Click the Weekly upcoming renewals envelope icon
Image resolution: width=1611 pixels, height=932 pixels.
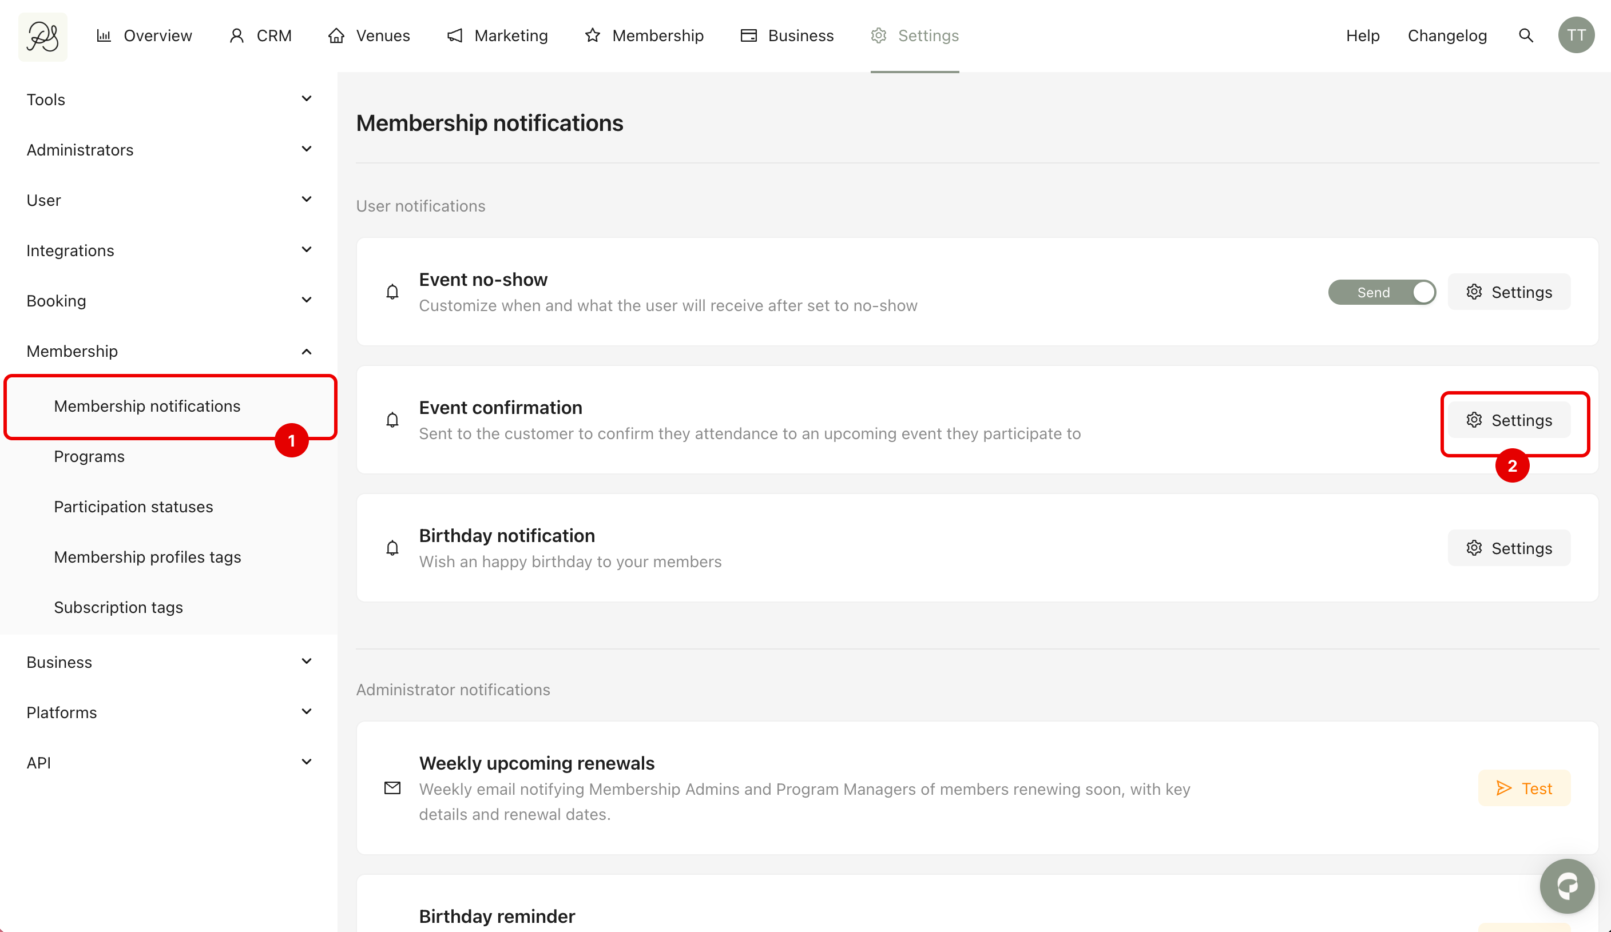pyautogui.click(x=392, y=788)
